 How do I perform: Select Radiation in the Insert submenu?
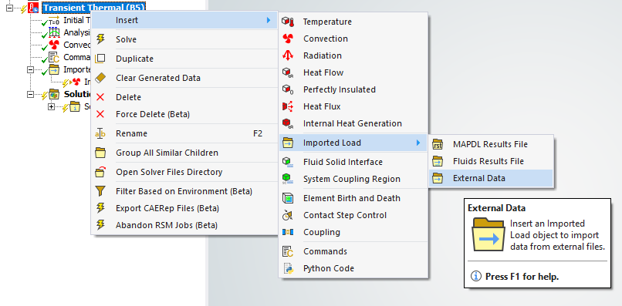(353, 56)
